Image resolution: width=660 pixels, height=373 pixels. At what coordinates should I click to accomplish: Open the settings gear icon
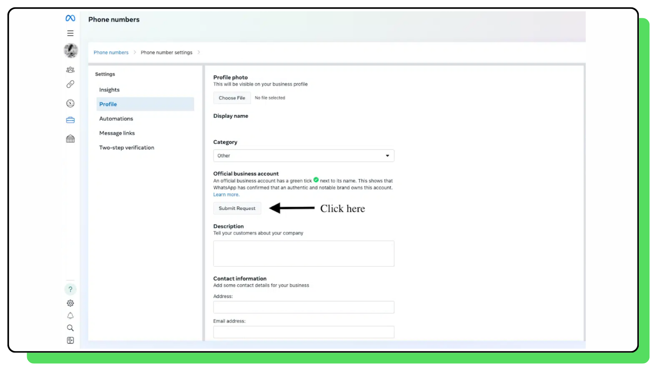point(70,303)
